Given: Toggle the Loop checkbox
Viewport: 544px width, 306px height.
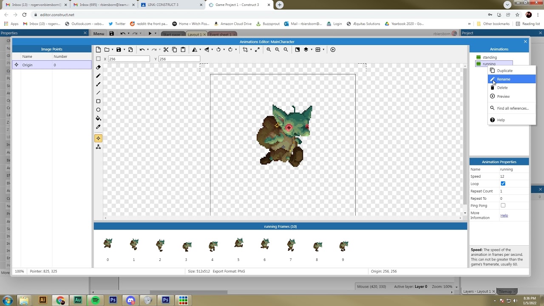Looking at the screenshot, I should pyautogui.click(x=503, y=184).
